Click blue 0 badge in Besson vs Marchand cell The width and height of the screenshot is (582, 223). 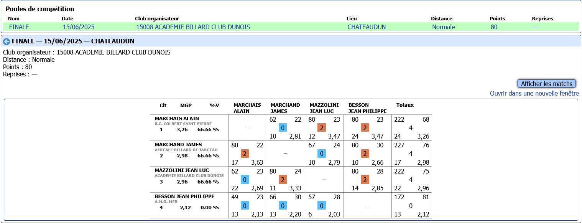coord(283,205)
